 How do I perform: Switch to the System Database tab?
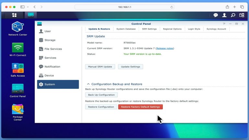coord(126,29)
